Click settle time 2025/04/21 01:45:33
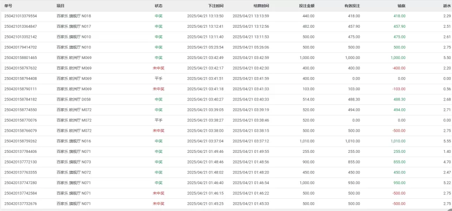 pyautogui.click(x=251, y=204)
